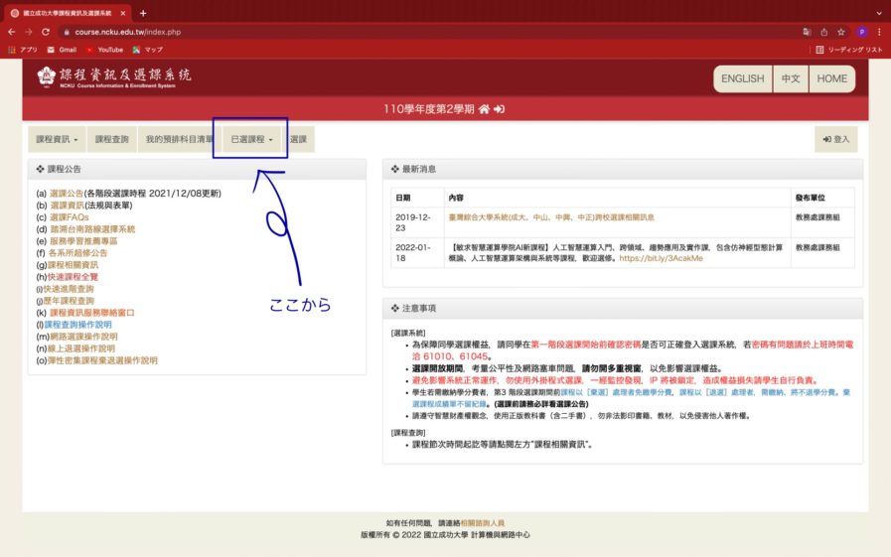Click the login arrow icon beside the semester title
The width and height of the screenshot is (891, 557).
[x=500, y=108]
